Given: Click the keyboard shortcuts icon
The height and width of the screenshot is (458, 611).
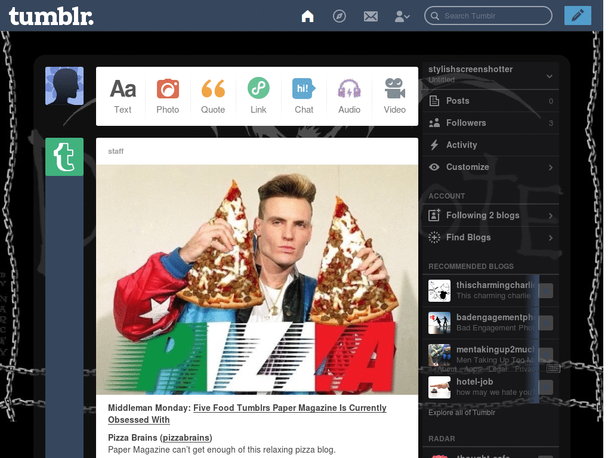Looking at the screenshot, I should pos(553,369).
